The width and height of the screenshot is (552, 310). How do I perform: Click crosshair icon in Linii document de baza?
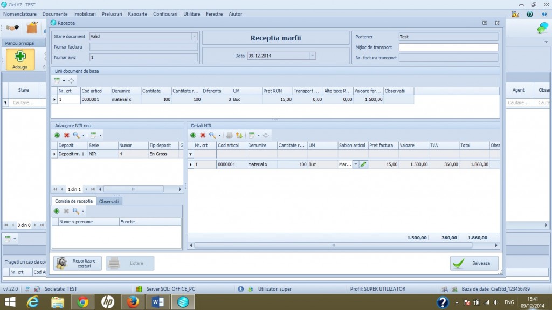coord(71,81)
